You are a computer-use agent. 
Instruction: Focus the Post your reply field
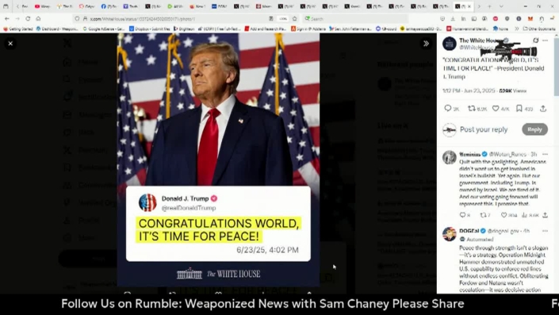pyautogui.click(x=484, y=129)
